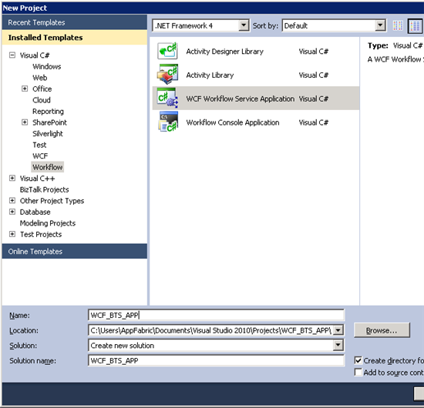
Task: Expand the SharePoint node
Action: (25, 122)
